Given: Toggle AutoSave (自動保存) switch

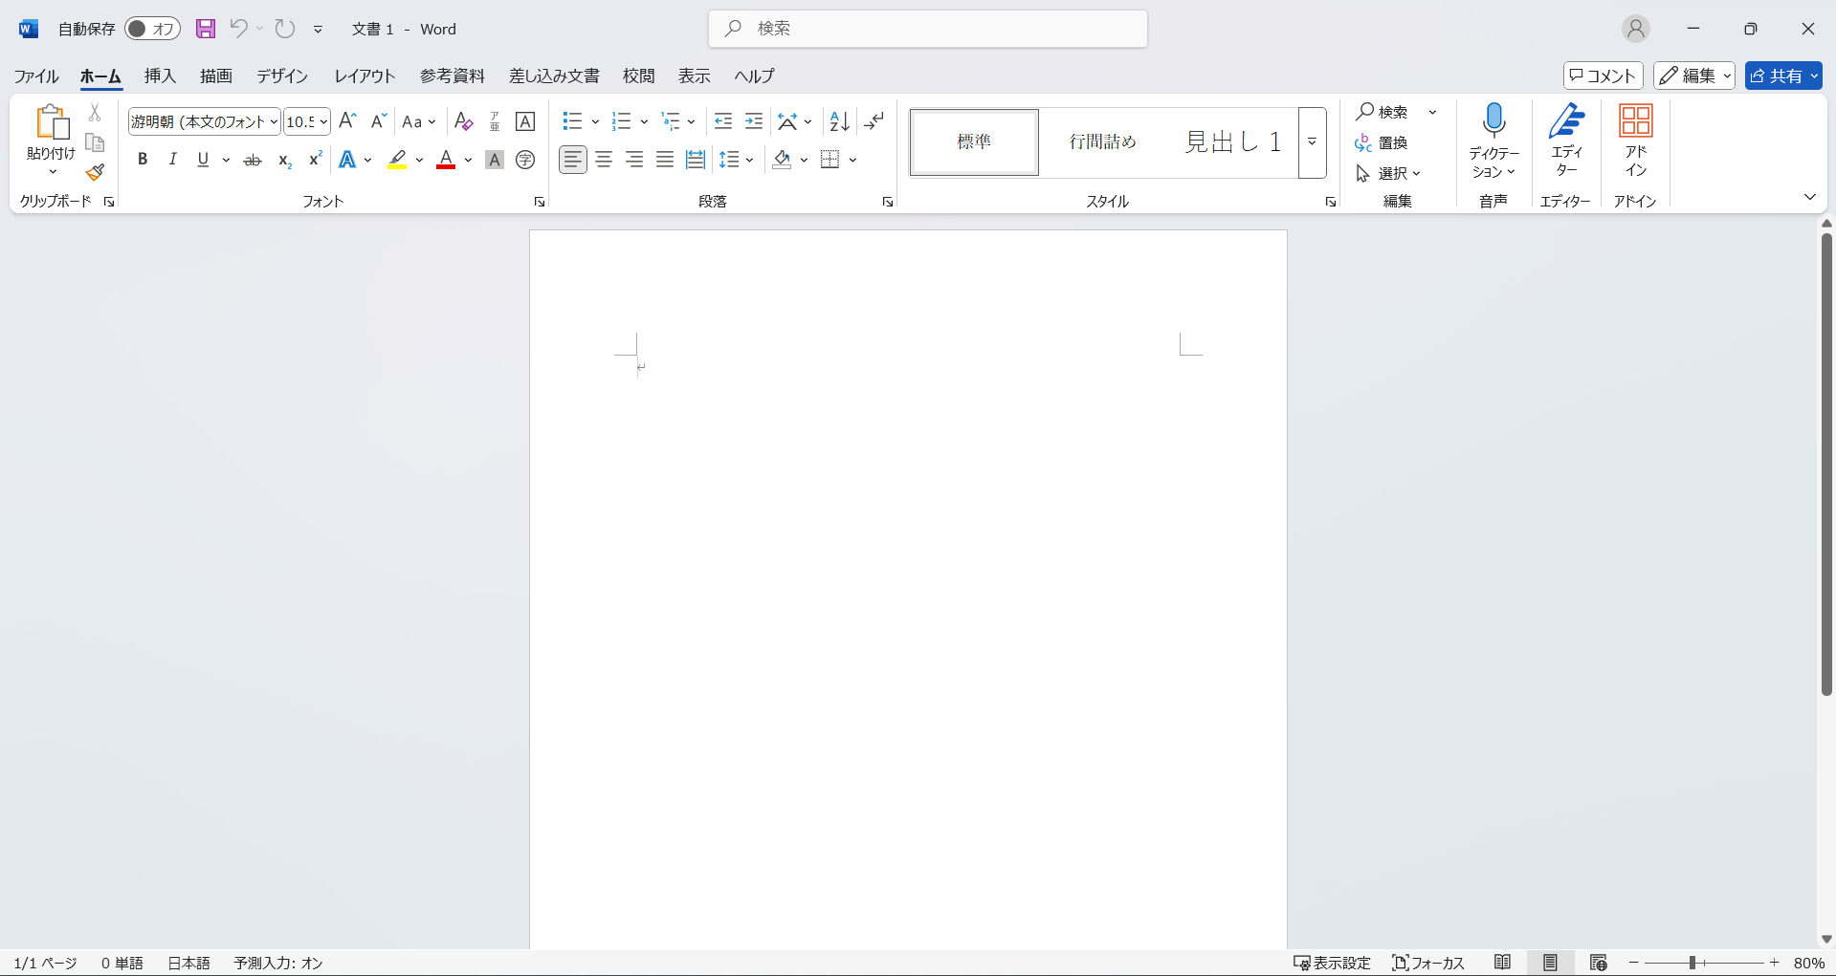Looking at the screenshot, I should point(153,29).
